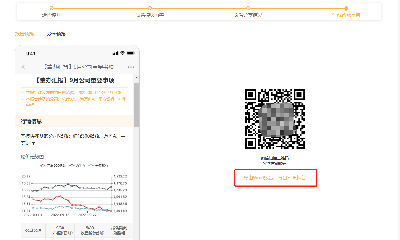
Task: Click the 生成智能报告 step label
Action: click(x=346, y=15)
